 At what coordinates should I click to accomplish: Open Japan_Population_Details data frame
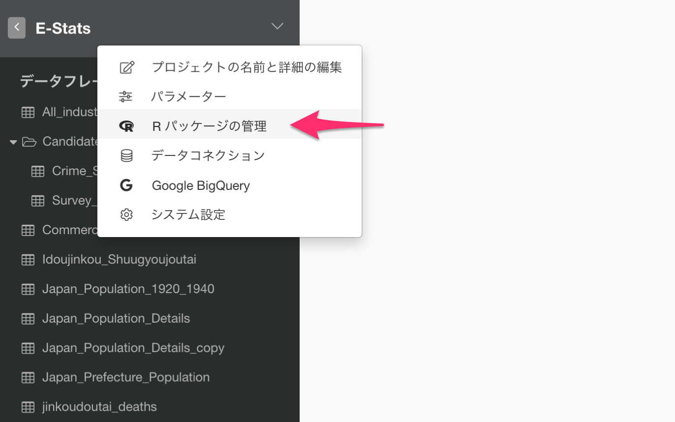116,318
